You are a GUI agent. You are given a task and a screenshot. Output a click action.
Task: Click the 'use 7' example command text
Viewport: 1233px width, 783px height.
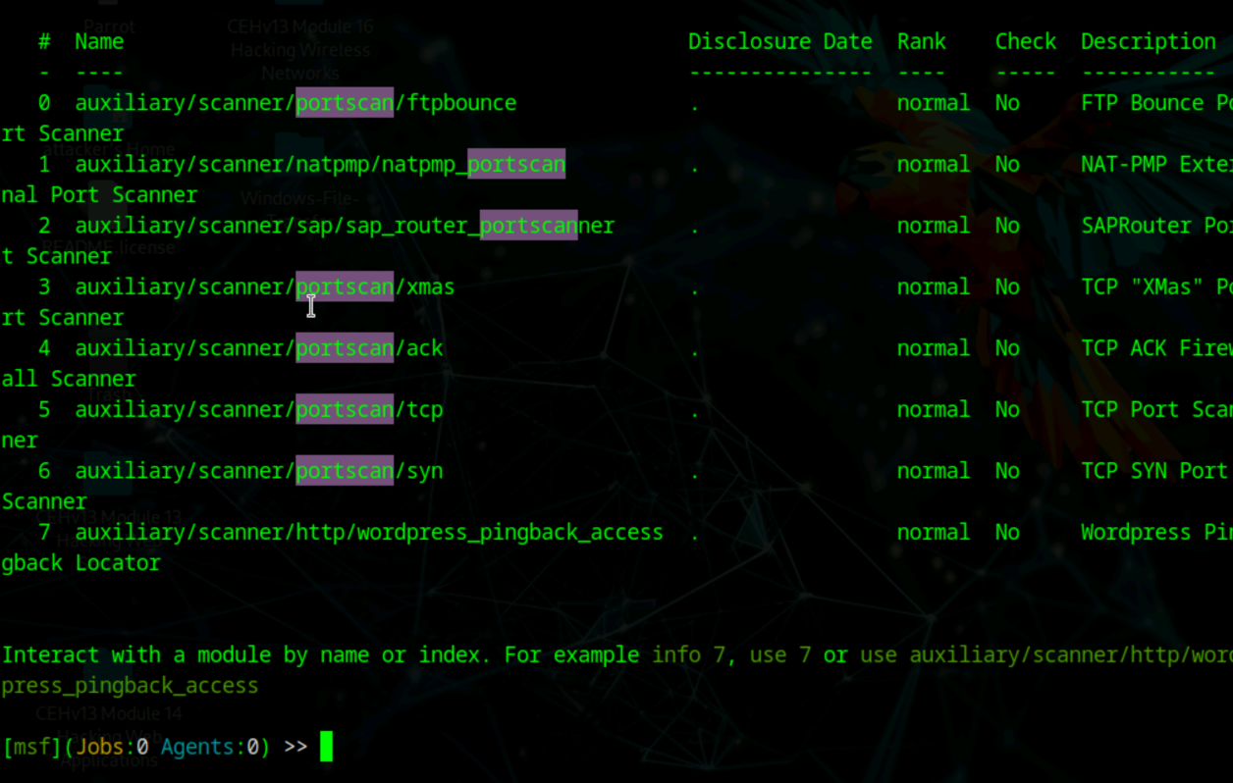[x=780, y=655]
